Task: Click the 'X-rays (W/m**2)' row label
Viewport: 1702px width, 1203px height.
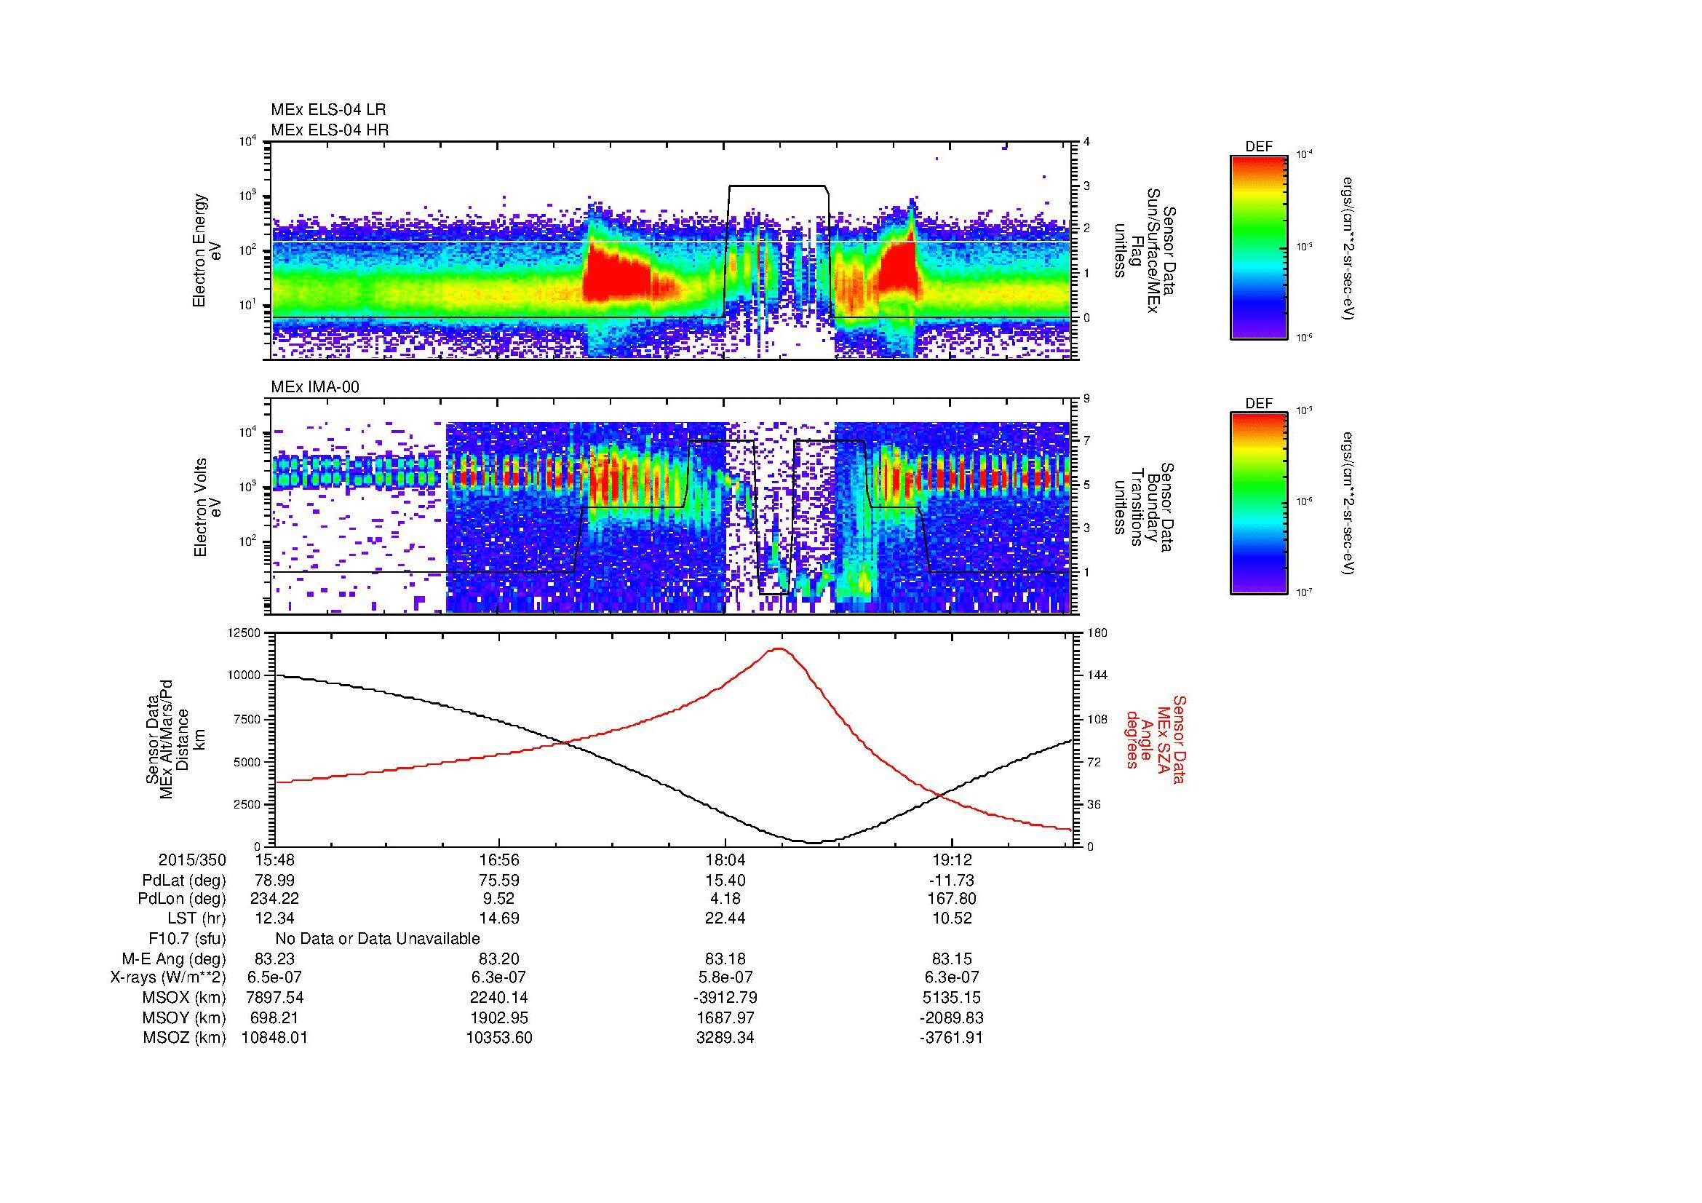Action: tap(167, 977)
